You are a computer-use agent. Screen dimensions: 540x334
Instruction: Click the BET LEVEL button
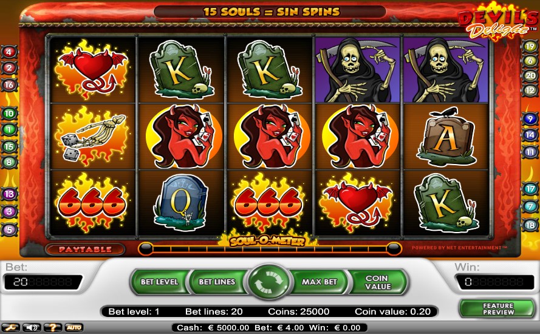pyautogui.click(x=160, y=282)
